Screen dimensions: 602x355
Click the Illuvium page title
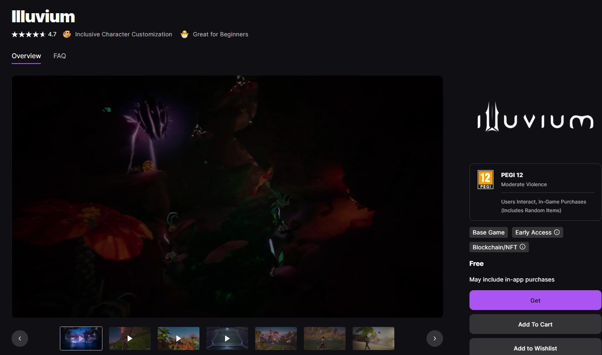(43, 17)
